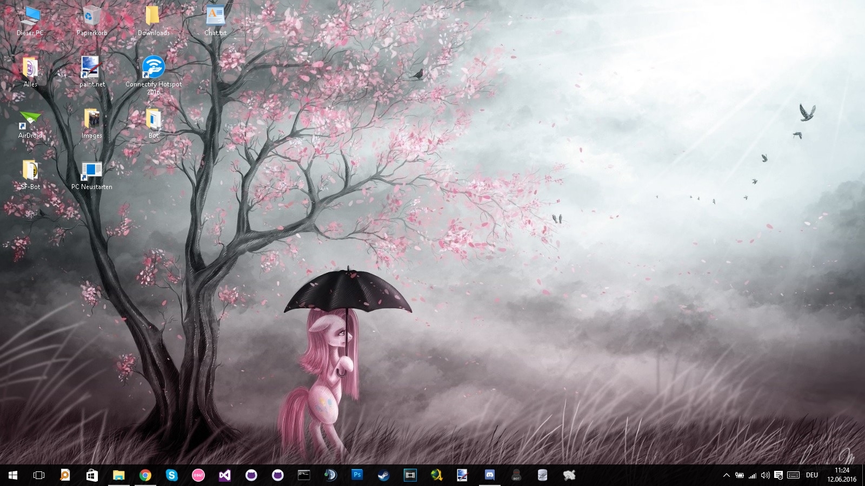Click the gray database cylinder taskbar icon
865x486 pixels.
pyautogui.click(x=542, y=475)
